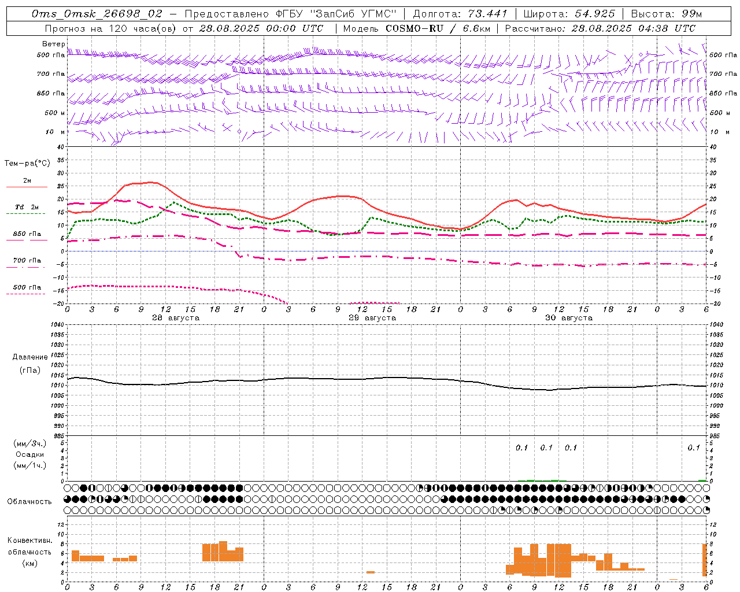Click the (км) unit under convective cloudiness

pos(29,563)
